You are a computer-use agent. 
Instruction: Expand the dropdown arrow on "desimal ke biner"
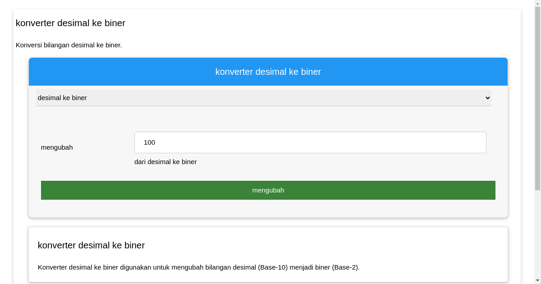[x=487, y=98]
